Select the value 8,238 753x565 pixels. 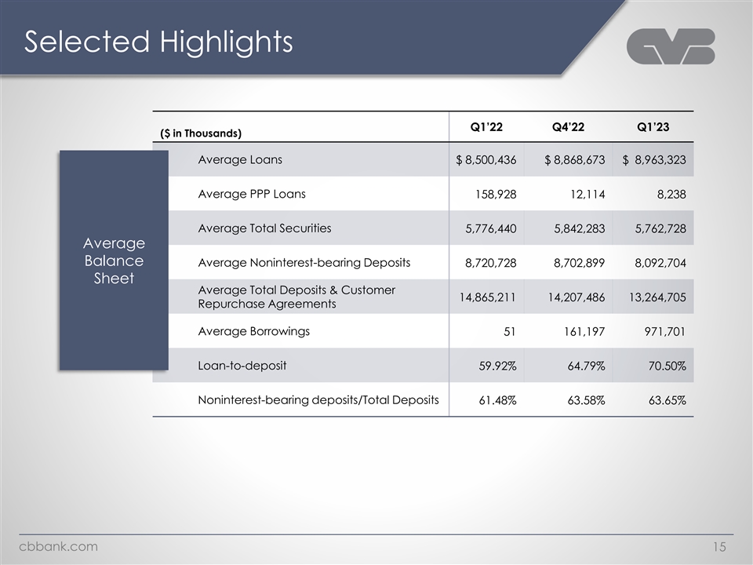pos(671,195)
